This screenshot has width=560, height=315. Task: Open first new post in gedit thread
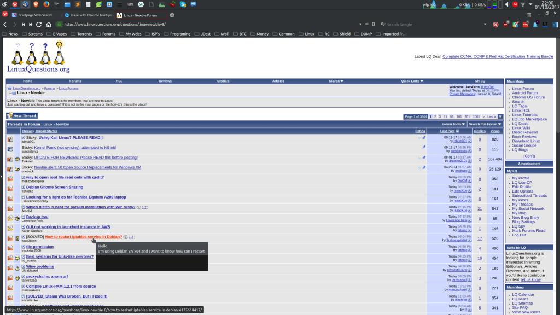tap(24, 177)
